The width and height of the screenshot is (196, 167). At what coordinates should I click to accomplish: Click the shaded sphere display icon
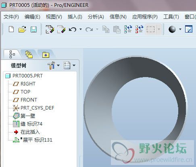point(172,29)
